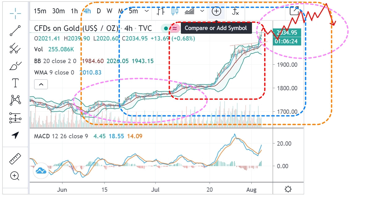Select the Text annotation tool
Screen dimensions: 371x197
click(15, 83)
